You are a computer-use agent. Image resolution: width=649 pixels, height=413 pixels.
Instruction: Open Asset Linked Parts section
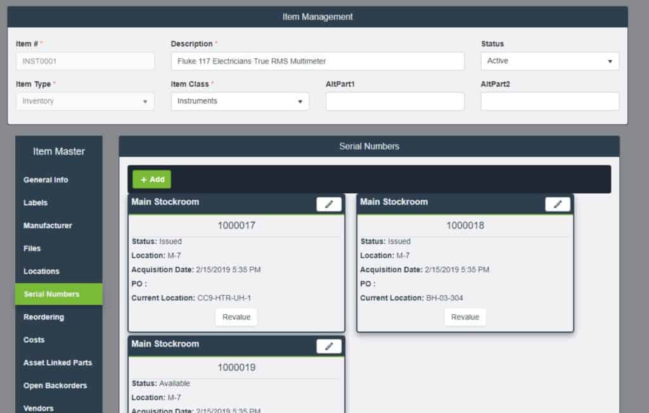coord(58,363)
